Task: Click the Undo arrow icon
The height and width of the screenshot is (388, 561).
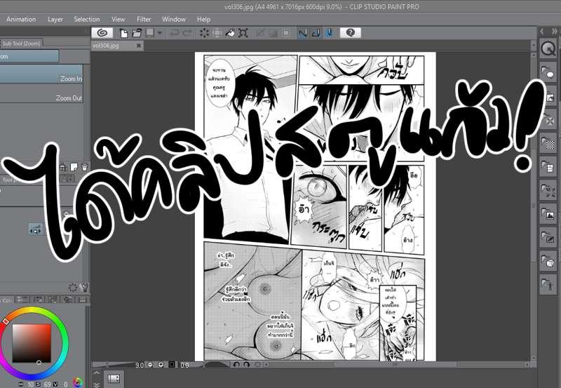Action: pos(175,33)
